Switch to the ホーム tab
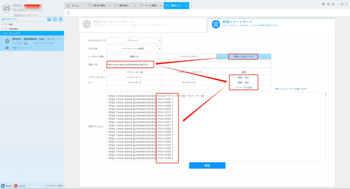The image size is (350, 189). click(x=75, y=6)
